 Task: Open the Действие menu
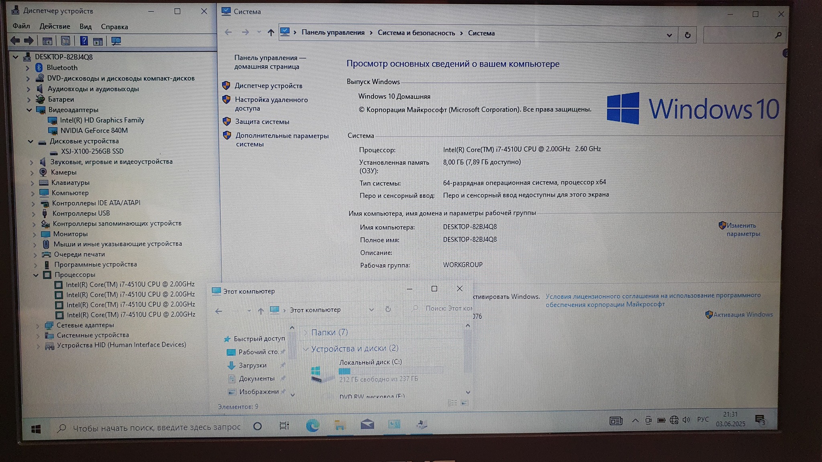(x=55, y=26)
